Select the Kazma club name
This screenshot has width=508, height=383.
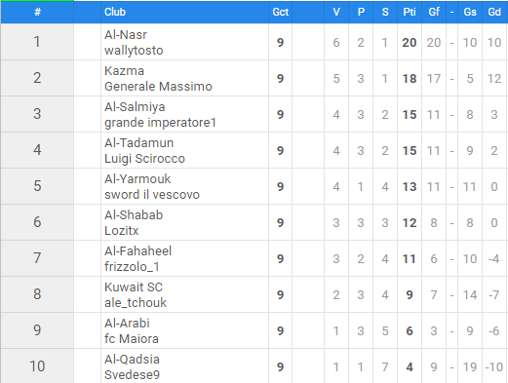pyautogui.click(x=124, y=71)
